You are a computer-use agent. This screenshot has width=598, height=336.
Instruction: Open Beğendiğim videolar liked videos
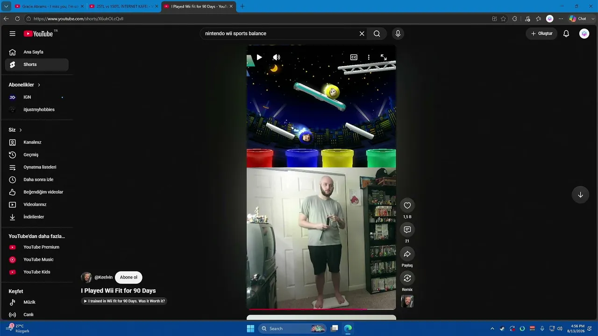point(37,192)
